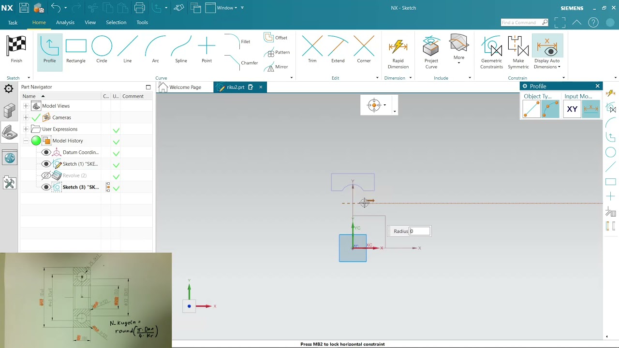This screenshot has height=348, width=619.
Task: Switch to the Analysis ribbon tab
Action: coord(65,22)
